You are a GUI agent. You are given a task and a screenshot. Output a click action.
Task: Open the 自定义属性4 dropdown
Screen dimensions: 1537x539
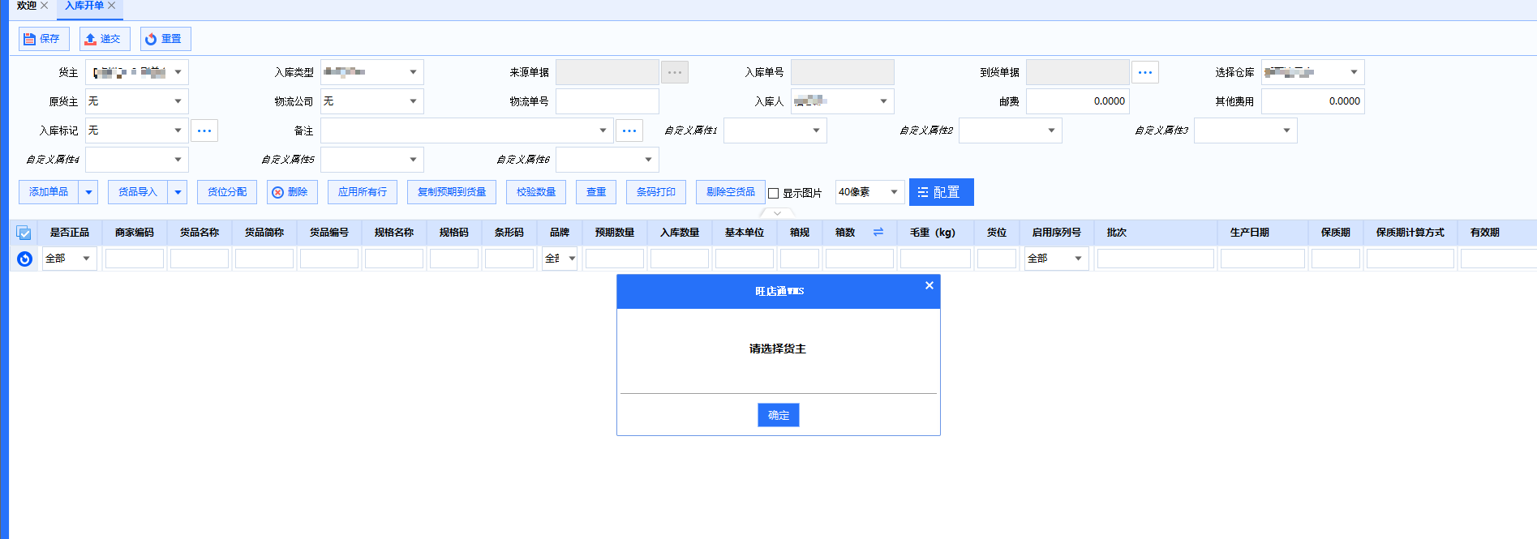coord(178,160)
